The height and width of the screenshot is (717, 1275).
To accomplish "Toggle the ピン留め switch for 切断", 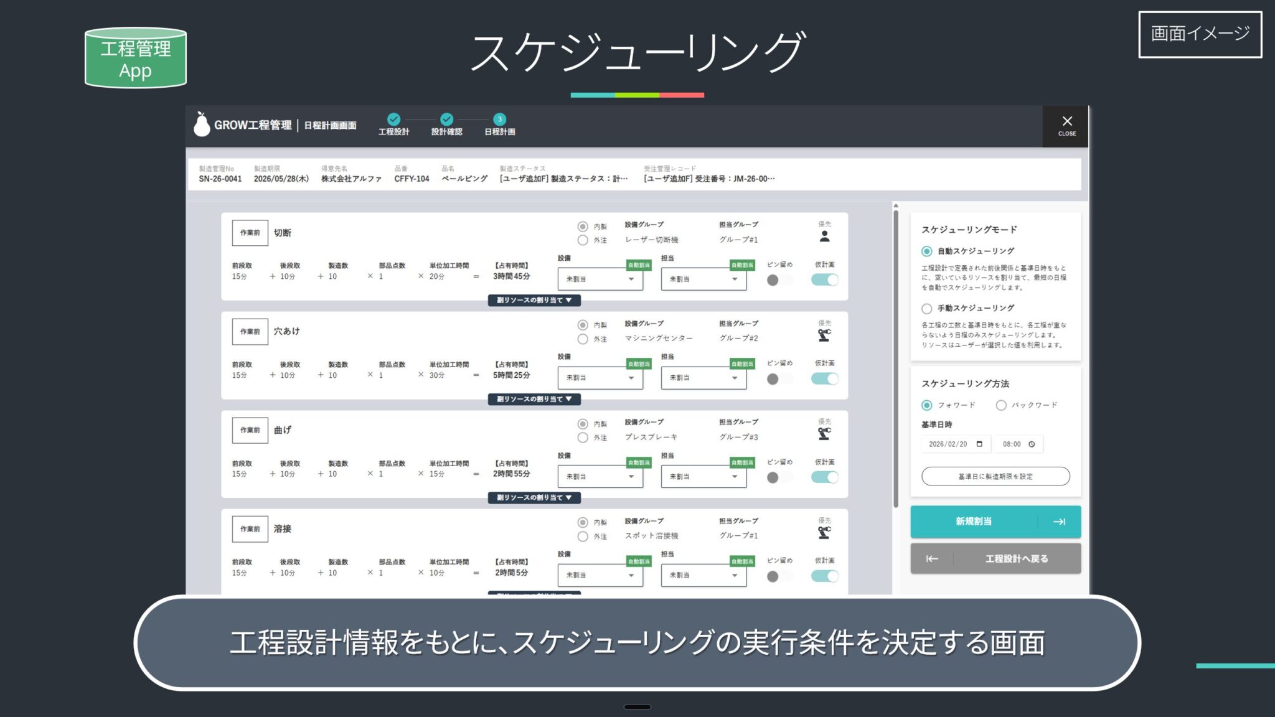I will click(779, 280).
